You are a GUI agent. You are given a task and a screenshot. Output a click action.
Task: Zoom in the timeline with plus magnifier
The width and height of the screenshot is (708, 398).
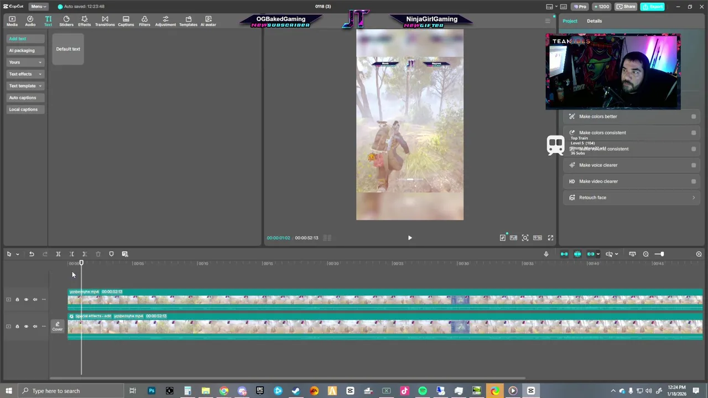click(699, 254)
